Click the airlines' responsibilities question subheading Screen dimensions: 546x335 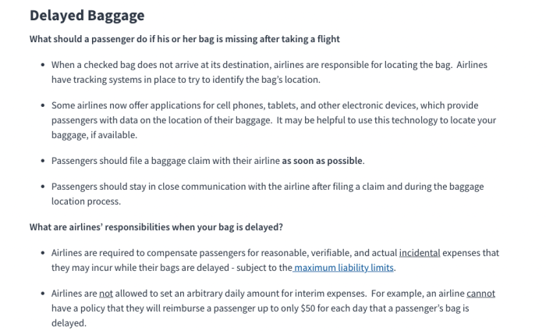155,227
